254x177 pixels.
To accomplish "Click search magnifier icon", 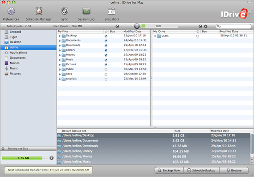I will 218,26.
